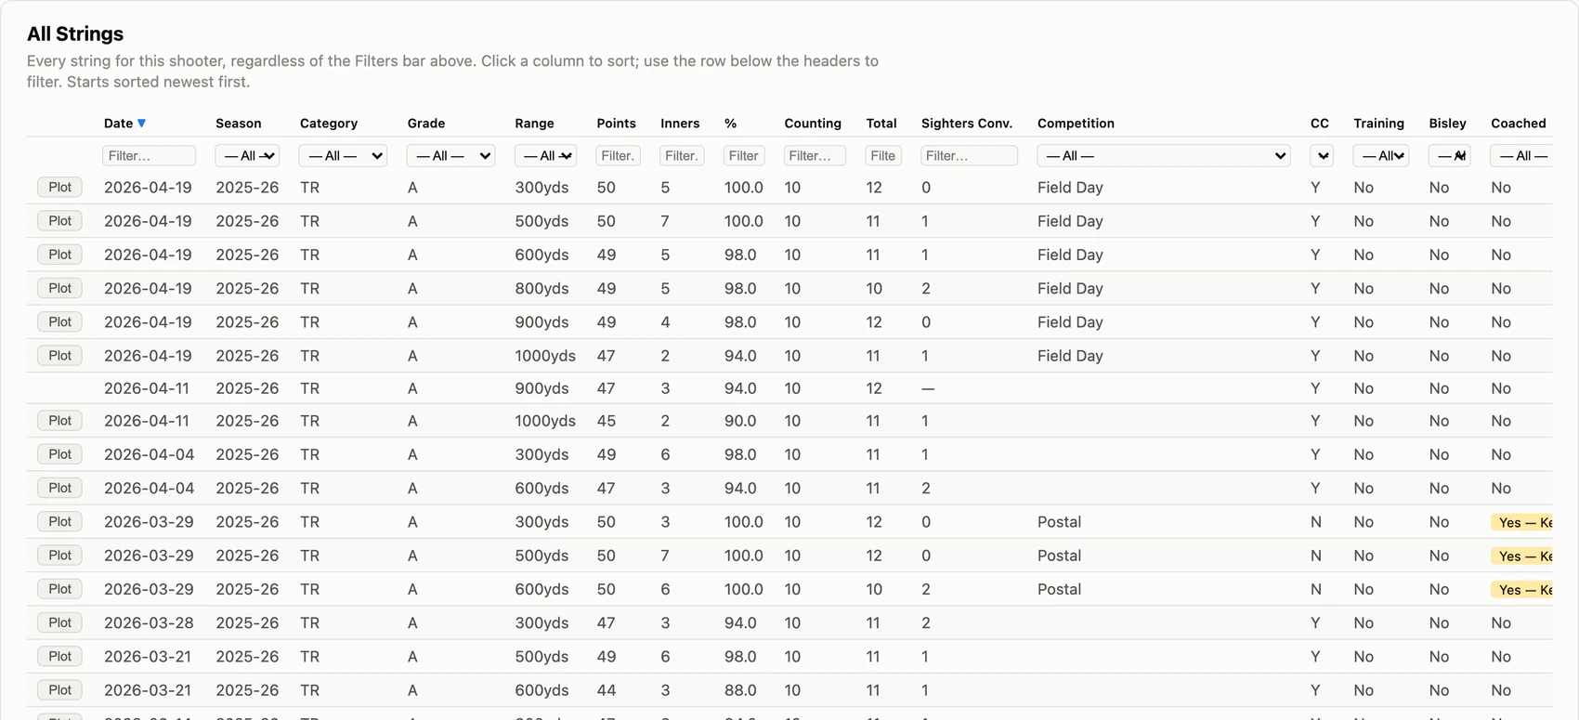1579x720 pixels.
Task: Expand the Bisley filter dropdown
Action: (x=1449, y=156)
